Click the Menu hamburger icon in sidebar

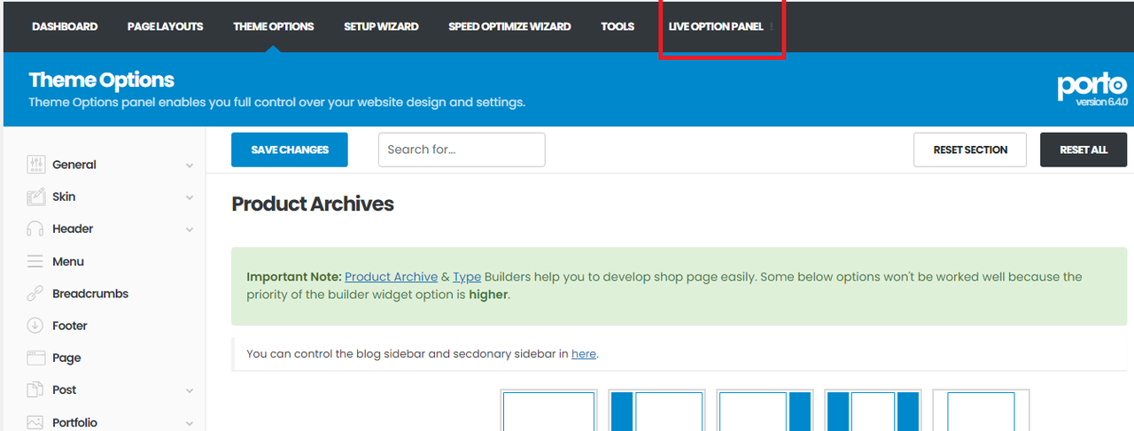tap(35, 261)
